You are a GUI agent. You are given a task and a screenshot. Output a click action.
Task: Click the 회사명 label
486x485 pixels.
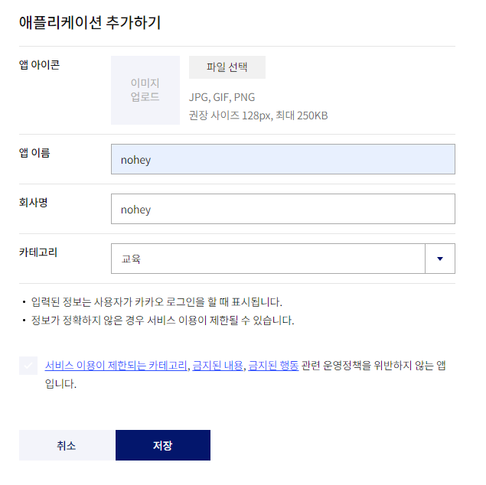pyautogui.click(x=33, y=203)
